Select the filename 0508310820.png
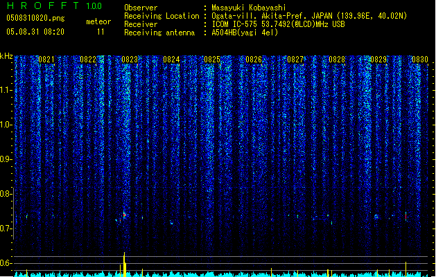436x277 pixels. coord(35,18)
